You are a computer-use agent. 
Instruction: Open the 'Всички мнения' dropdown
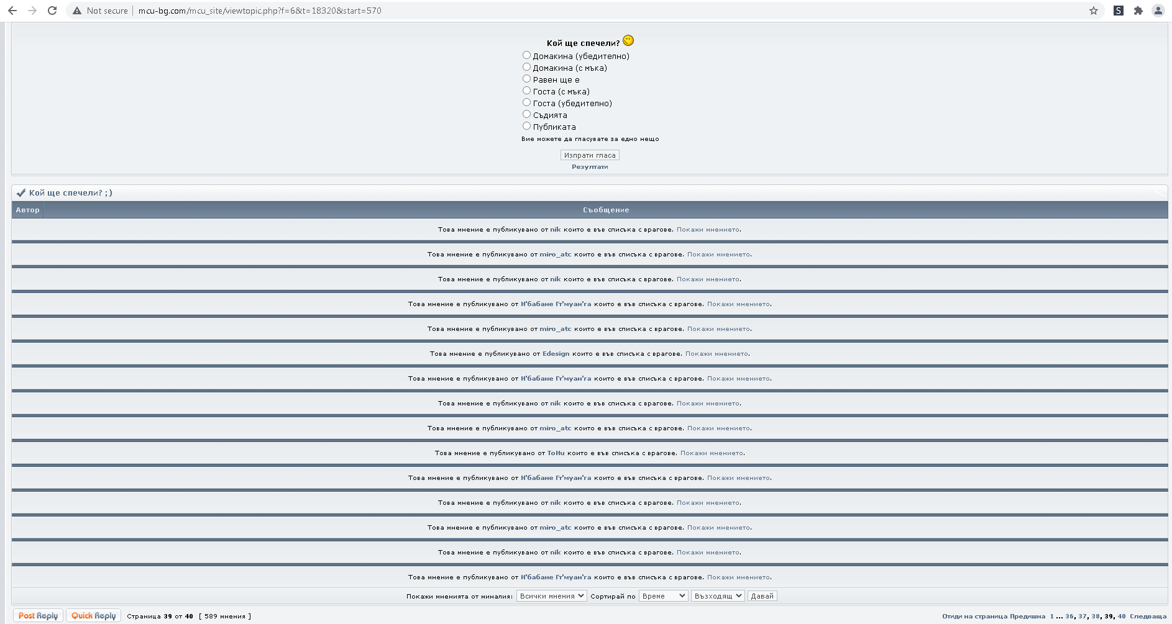551,596
